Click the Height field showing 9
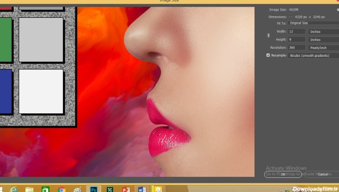Screen dimensions: 339x192 [x=296, y=40]
